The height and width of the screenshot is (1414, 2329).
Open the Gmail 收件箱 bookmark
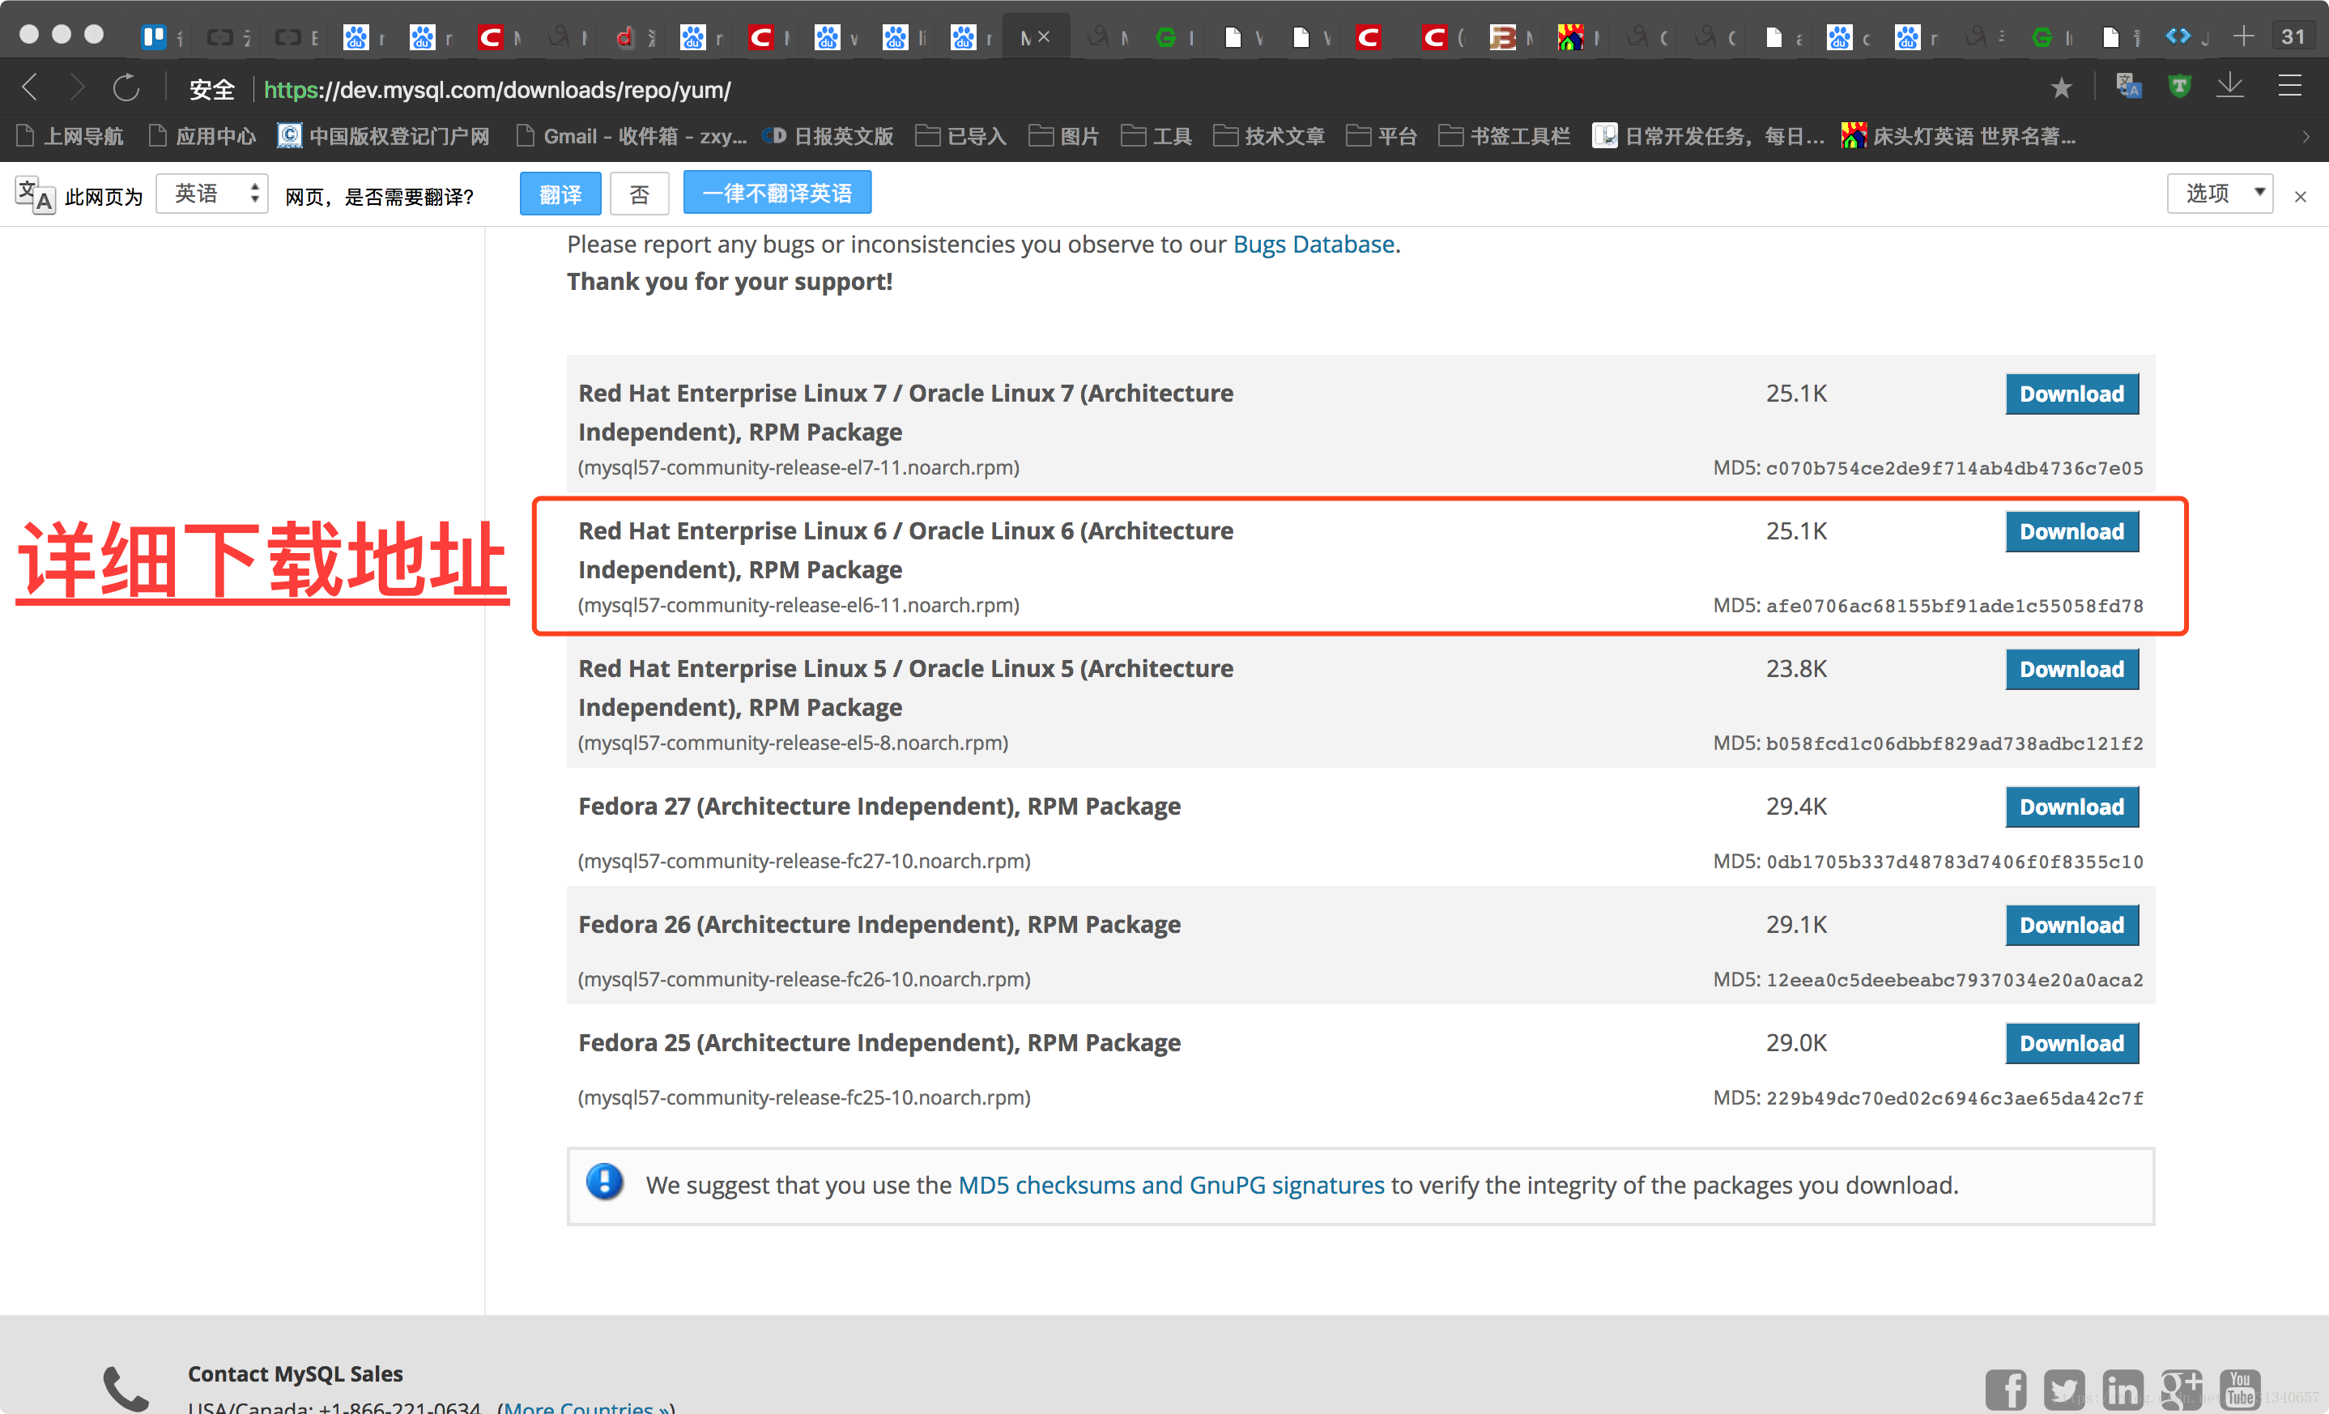632,136
